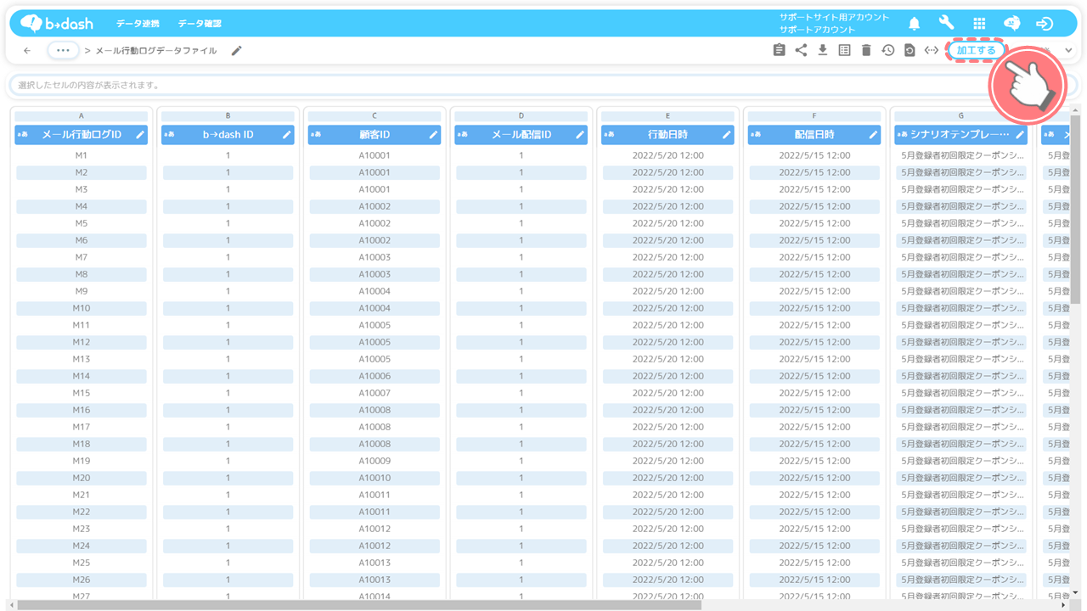This screenshot has height=611, width=1087.
Task: Edit the b→dash ID column header
Action: pos(287,135)
